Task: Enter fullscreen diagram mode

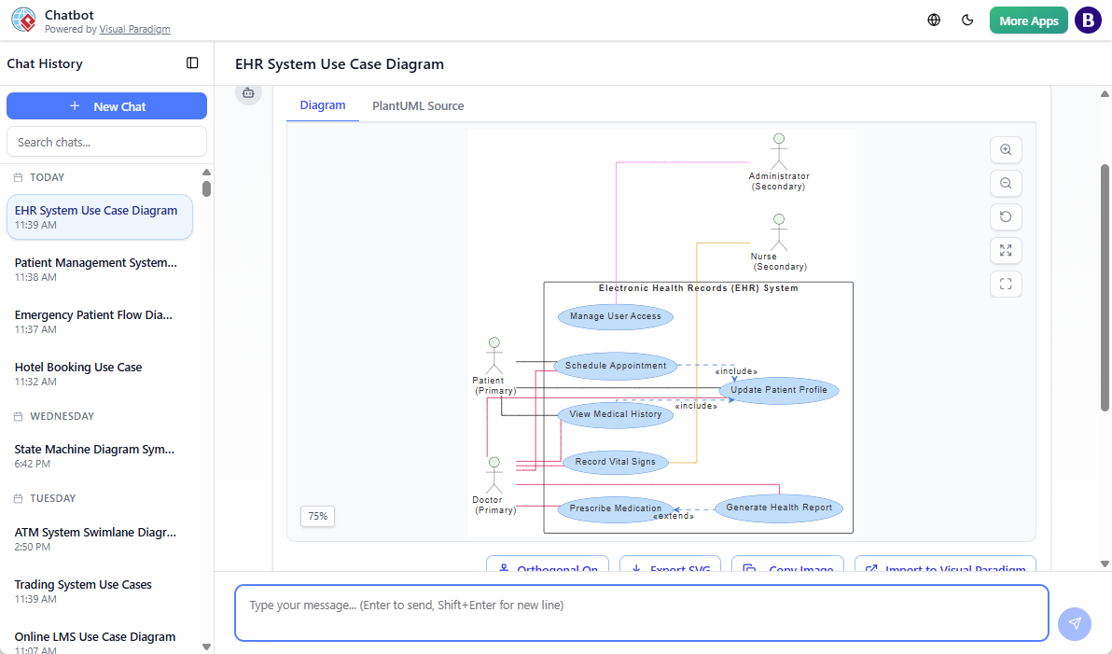Action: coord(1006,284)
